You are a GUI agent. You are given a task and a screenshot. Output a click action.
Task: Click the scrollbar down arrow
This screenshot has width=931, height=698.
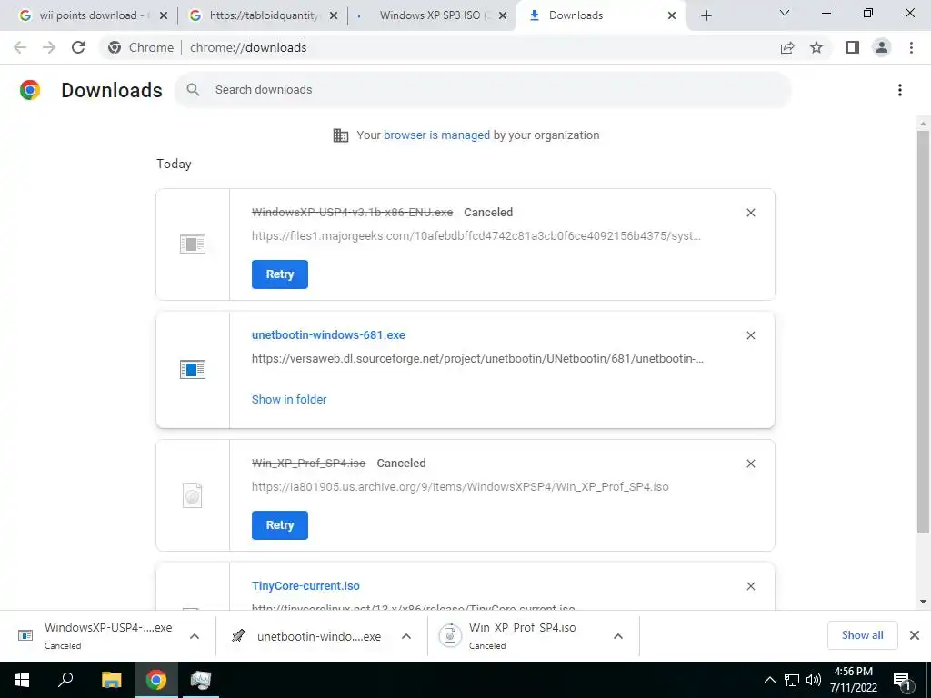[923, 602]
